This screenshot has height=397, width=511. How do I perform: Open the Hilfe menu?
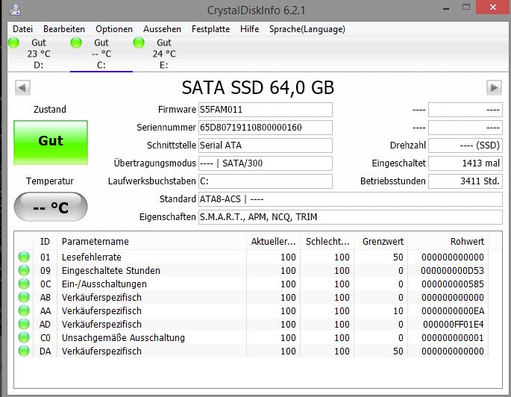(x=249, y=29)
